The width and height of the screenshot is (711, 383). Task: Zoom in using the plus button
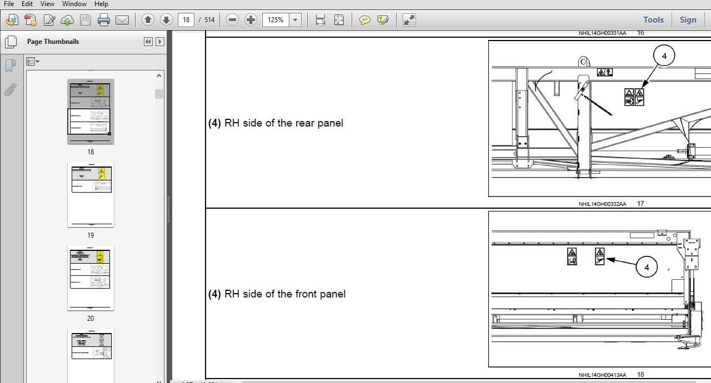pyautogui.click(x=251, y=20)
